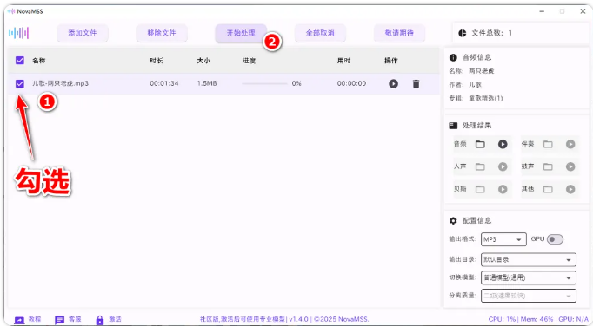Click the 开始处理 button
The height and width of the screenshot is (326, 593).
[x=241, y=33]
